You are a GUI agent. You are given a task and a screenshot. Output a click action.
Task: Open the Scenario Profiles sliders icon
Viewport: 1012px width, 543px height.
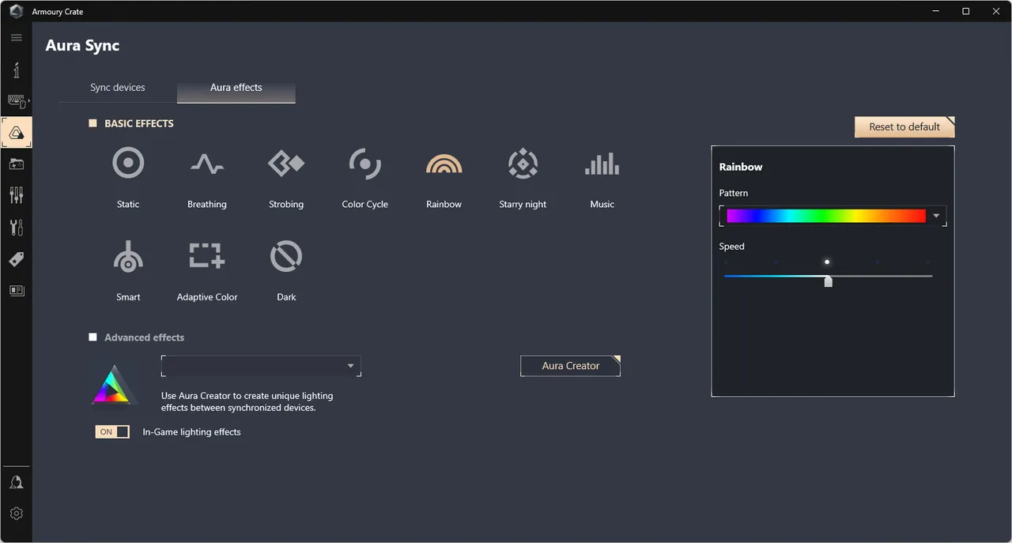(17, 195)
